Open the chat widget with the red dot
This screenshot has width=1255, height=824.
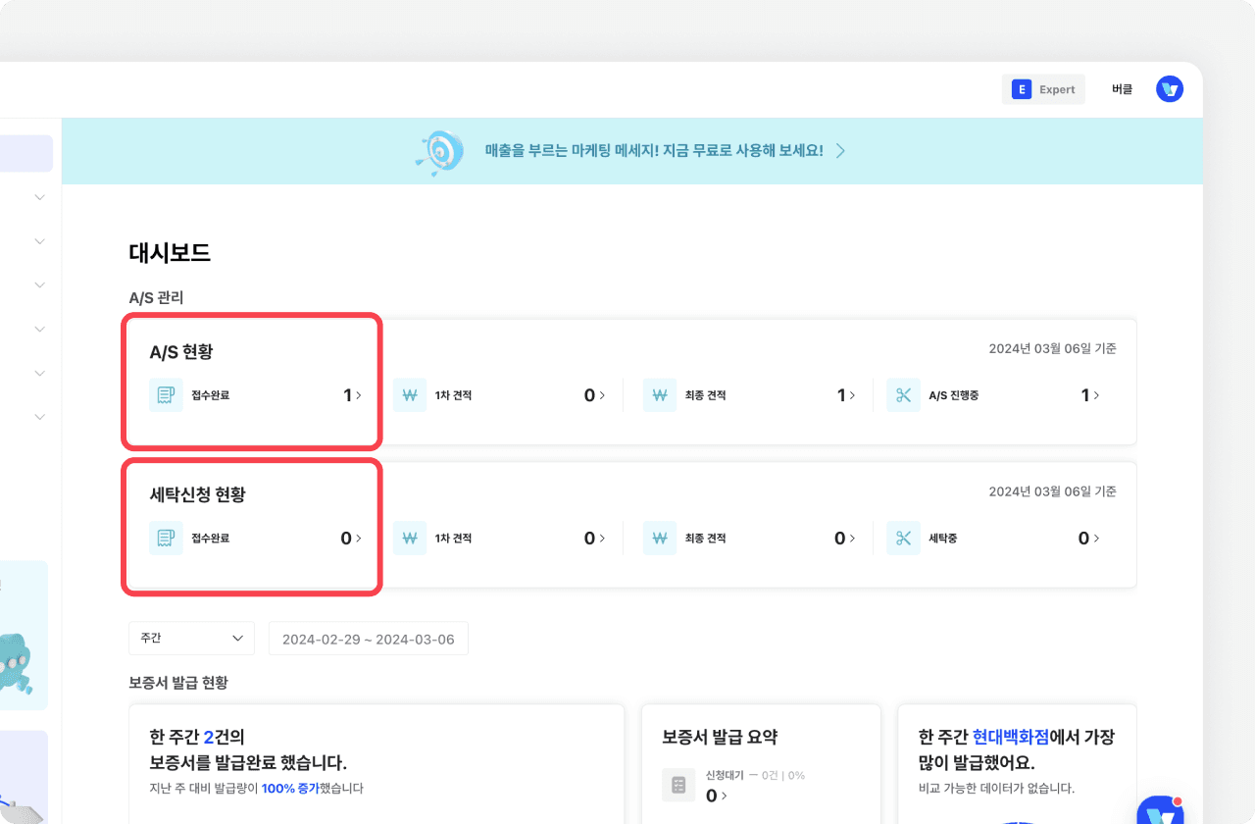click(x=1161, y=812)
